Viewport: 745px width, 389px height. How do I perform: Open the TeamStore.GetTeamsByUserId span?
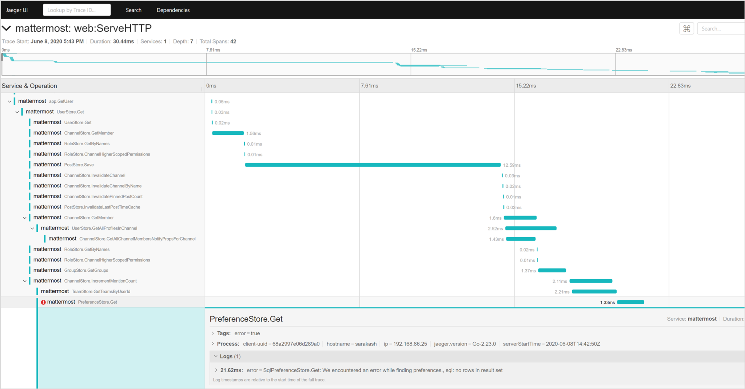(x=101, y=291)
